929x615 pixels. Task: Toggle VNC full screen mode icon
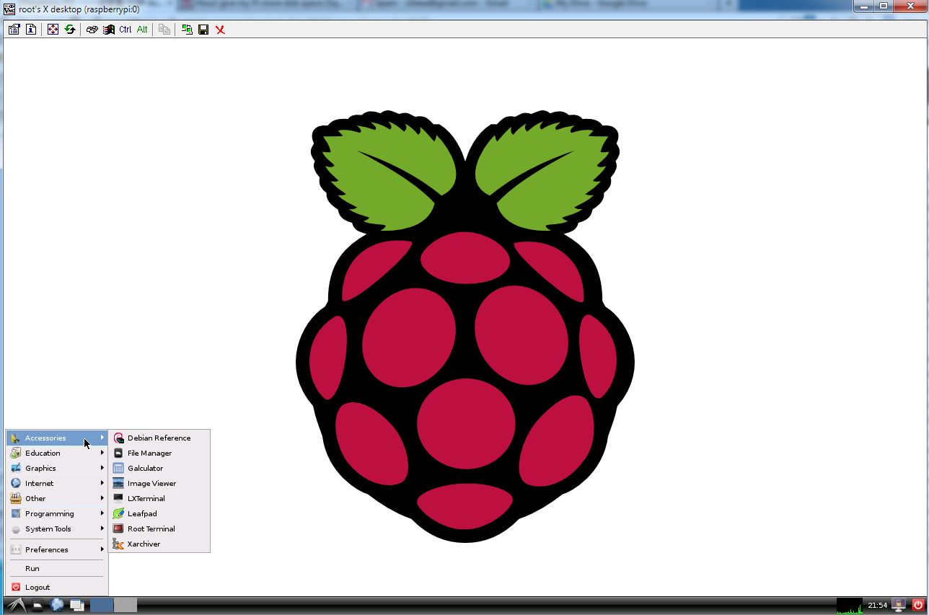click(x=53, y=30)
